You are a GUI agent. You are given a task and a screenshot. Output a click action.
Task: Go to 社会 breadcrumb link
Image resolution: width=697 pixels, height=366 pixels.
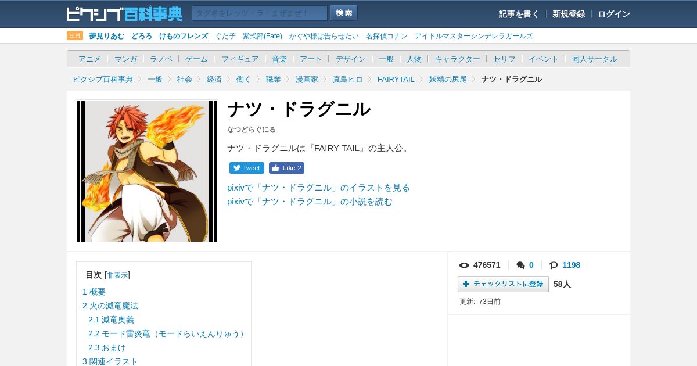[x=185, y=79]
